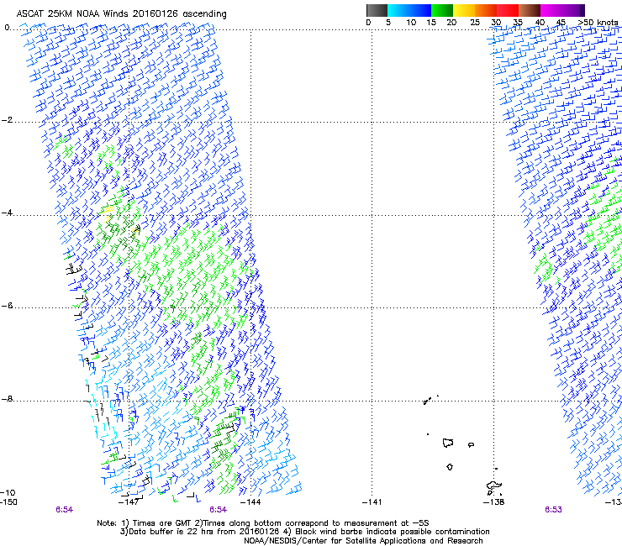Click the '35' color scale label
The width and height of the screenshot is (622, 546).
518,23
